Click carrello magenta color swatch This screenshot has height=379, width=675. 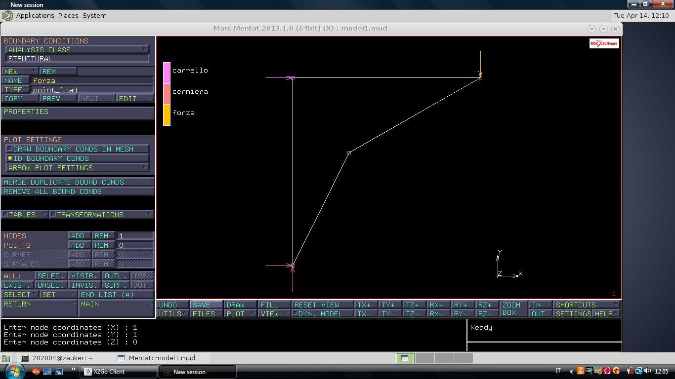pyautogui.click(x=167, y=73)
